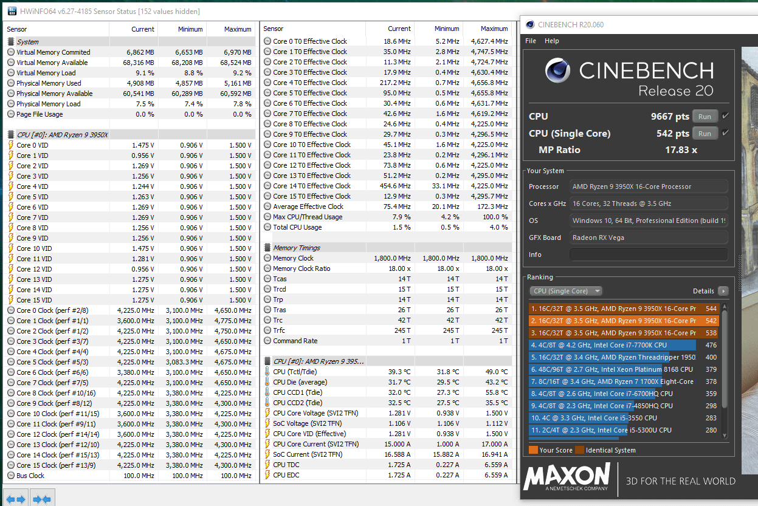Click the icon beside Physical Memory Load
The width and height of the screenshot is (758, 506).
coord(11,104)
